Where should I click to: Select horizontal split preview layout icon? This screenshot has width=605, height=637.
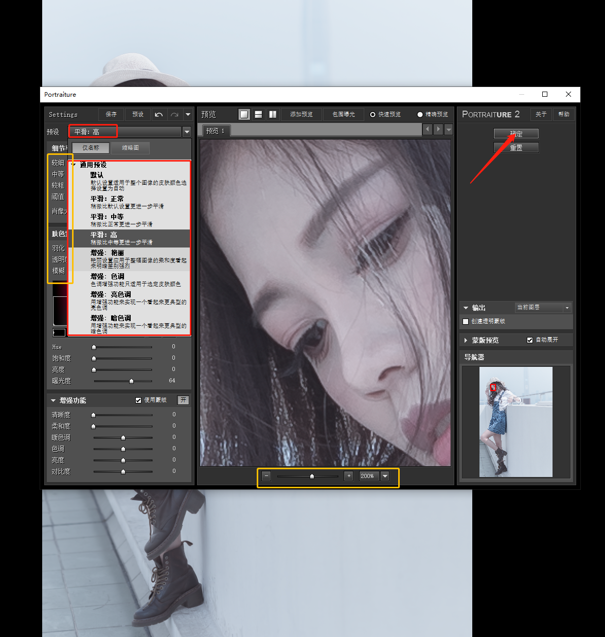(259, 114)
